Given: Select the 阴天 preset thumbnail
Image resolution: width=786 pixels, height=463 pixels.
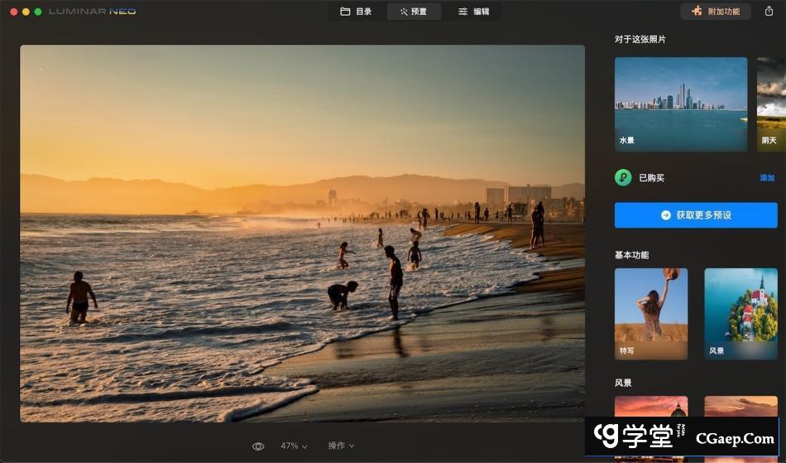Looking at the screenshot, I should (771, 104).
